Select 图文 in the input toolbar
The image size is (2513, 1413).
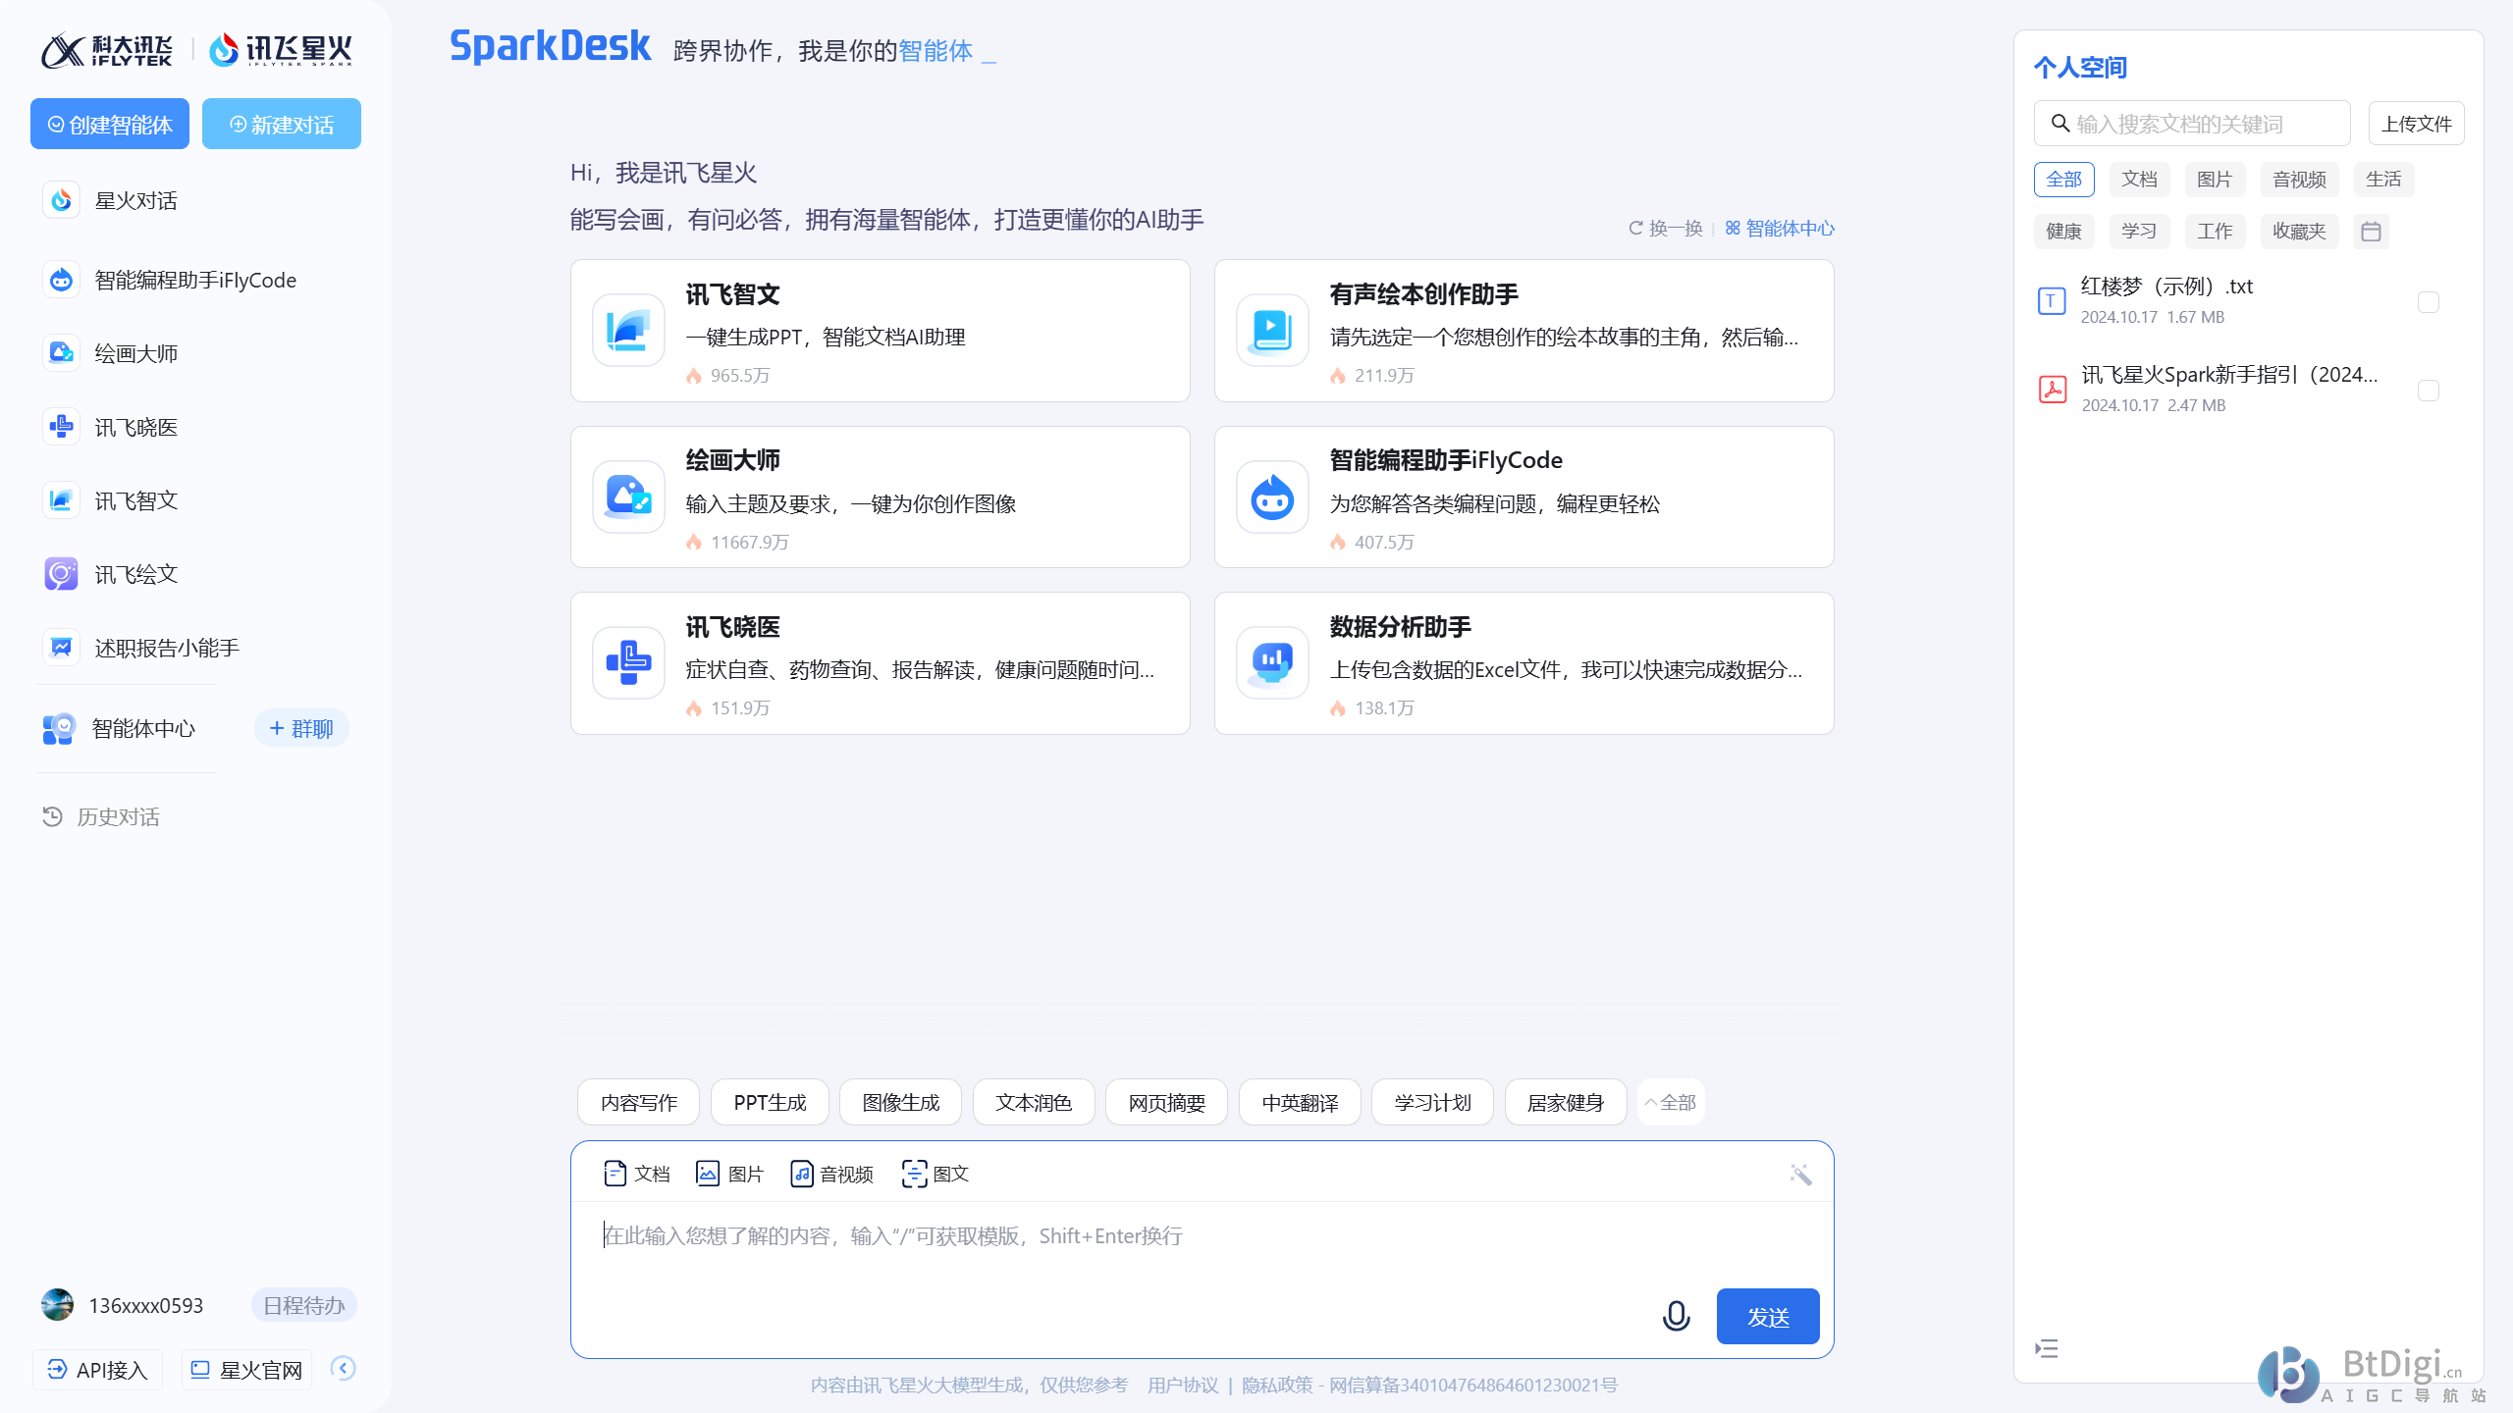935,1174
